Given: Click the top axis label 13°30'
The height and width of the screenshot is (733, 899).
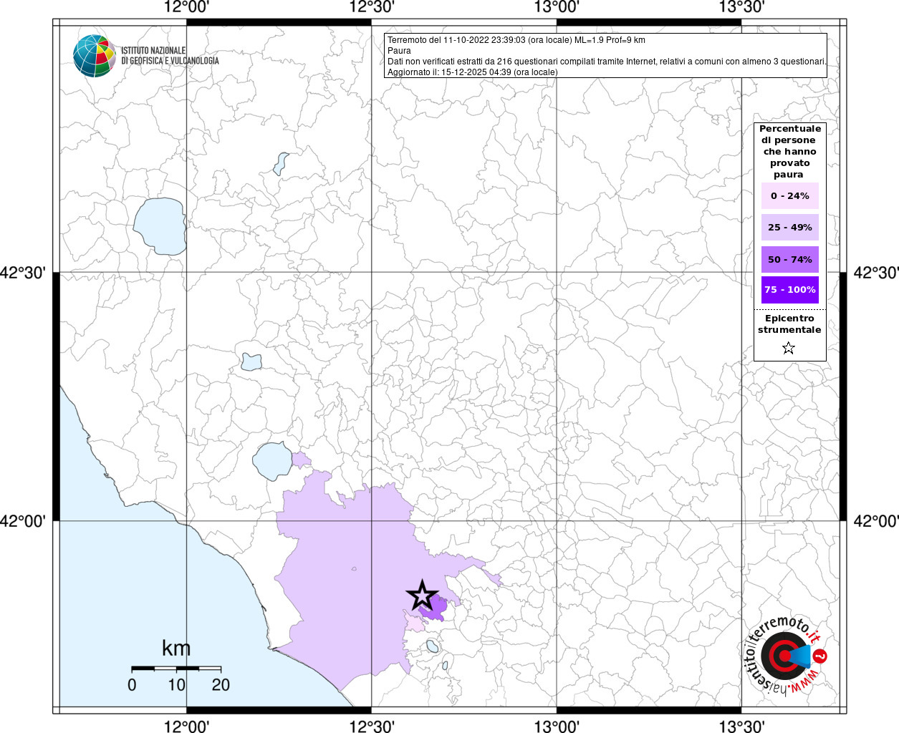Looking at the screenshot, I should coord(741,7).
